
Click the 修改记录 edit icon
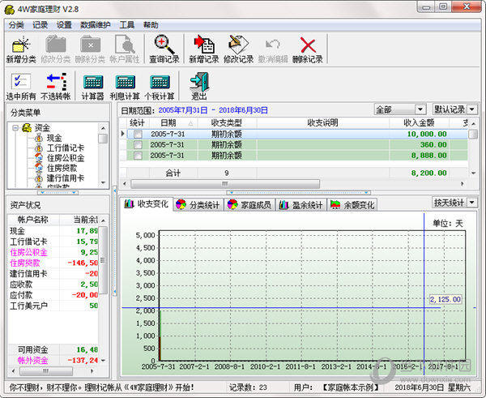click(x=238, y=46)
